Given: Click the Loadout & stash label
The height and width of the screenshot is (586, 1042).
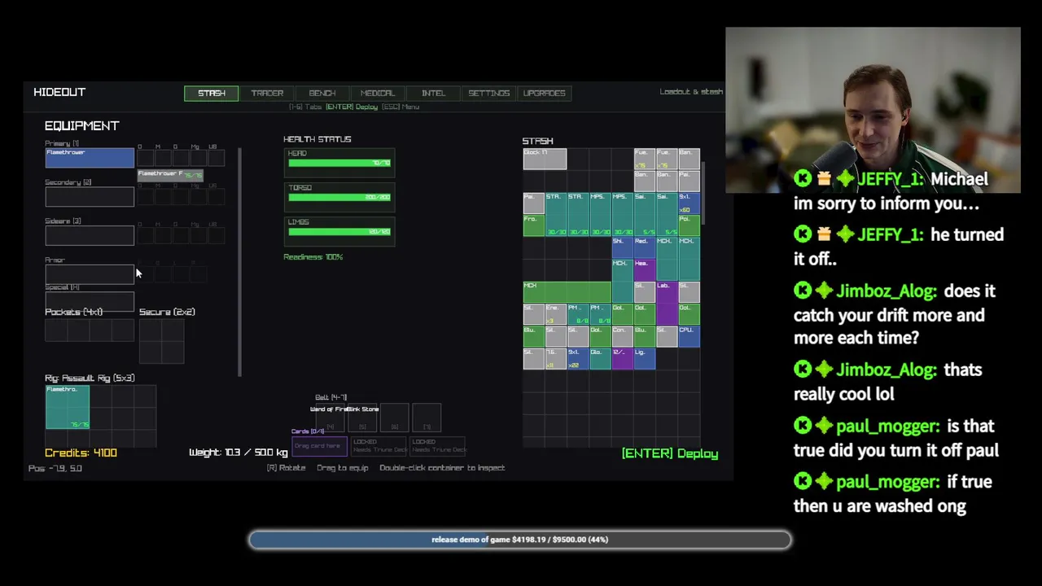Looking at the screenshot, I should (x=691, y=92).
